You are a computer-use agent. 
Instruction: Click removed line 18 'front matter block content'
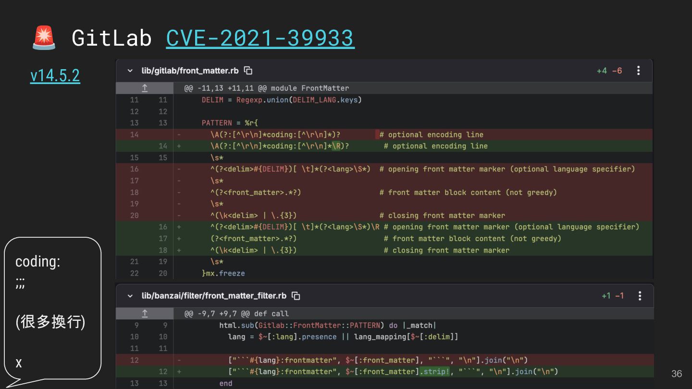click(x=384, y=192)
